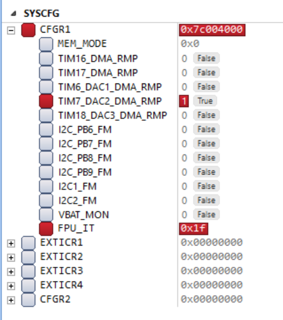Viewport: 283px width, 320px height.
Task: Click the I2C_PB7_FM field icon
Action: [x=46, y=144]
